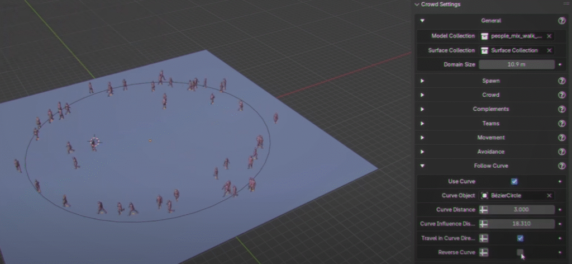572x264 pixels.
Task: Expand the Spawn section
Action: [422, 81]
